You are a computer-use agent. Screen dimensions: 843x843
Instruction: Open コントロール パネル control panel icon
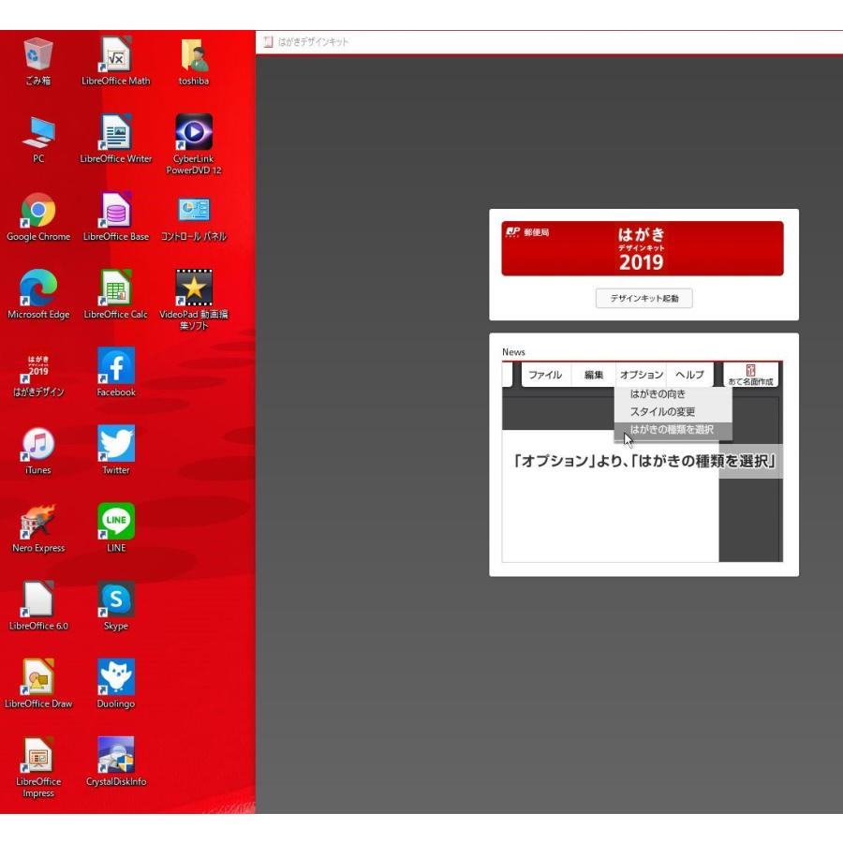pos(193,212)
